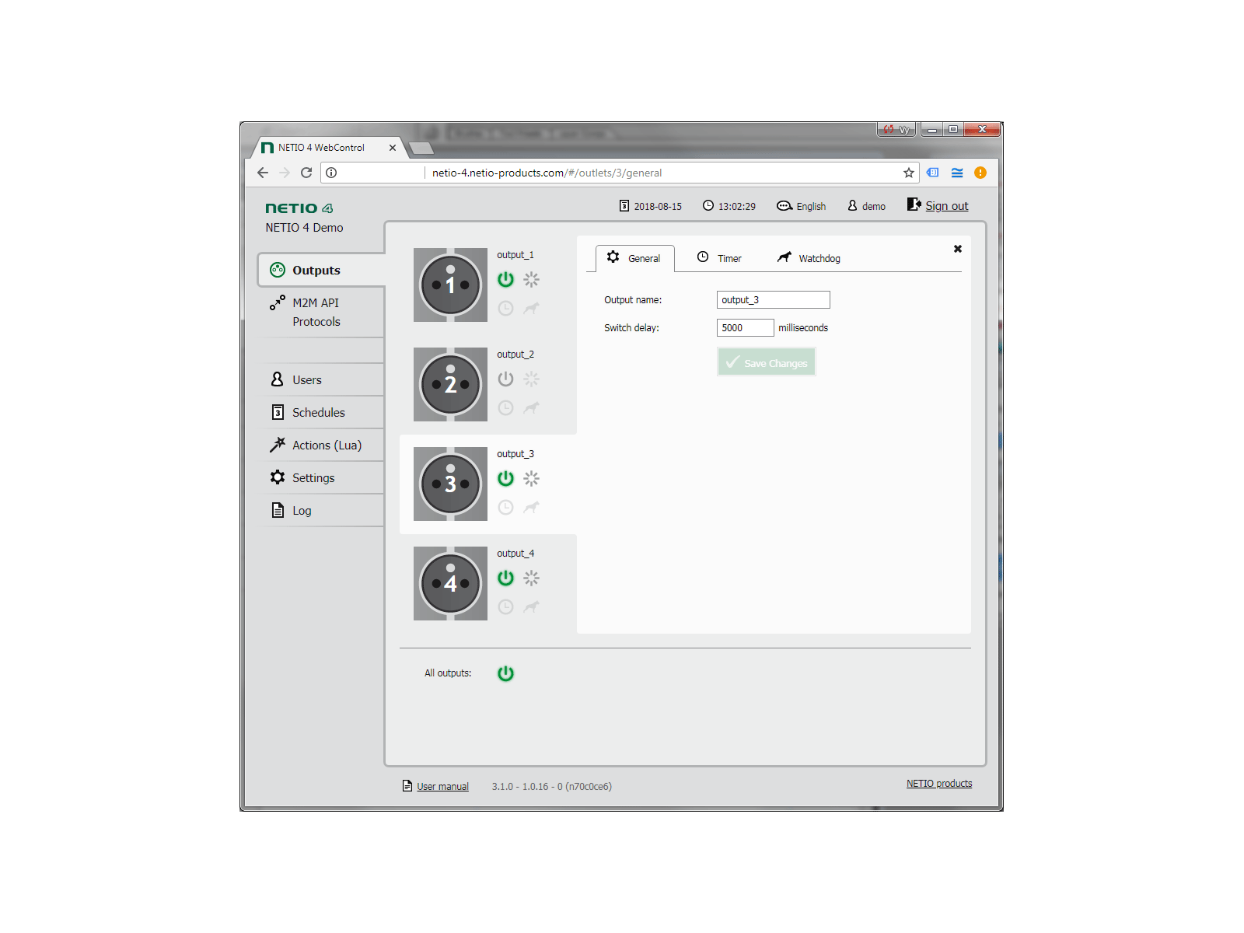Open Schedules in the sidebar

(318, 413)
